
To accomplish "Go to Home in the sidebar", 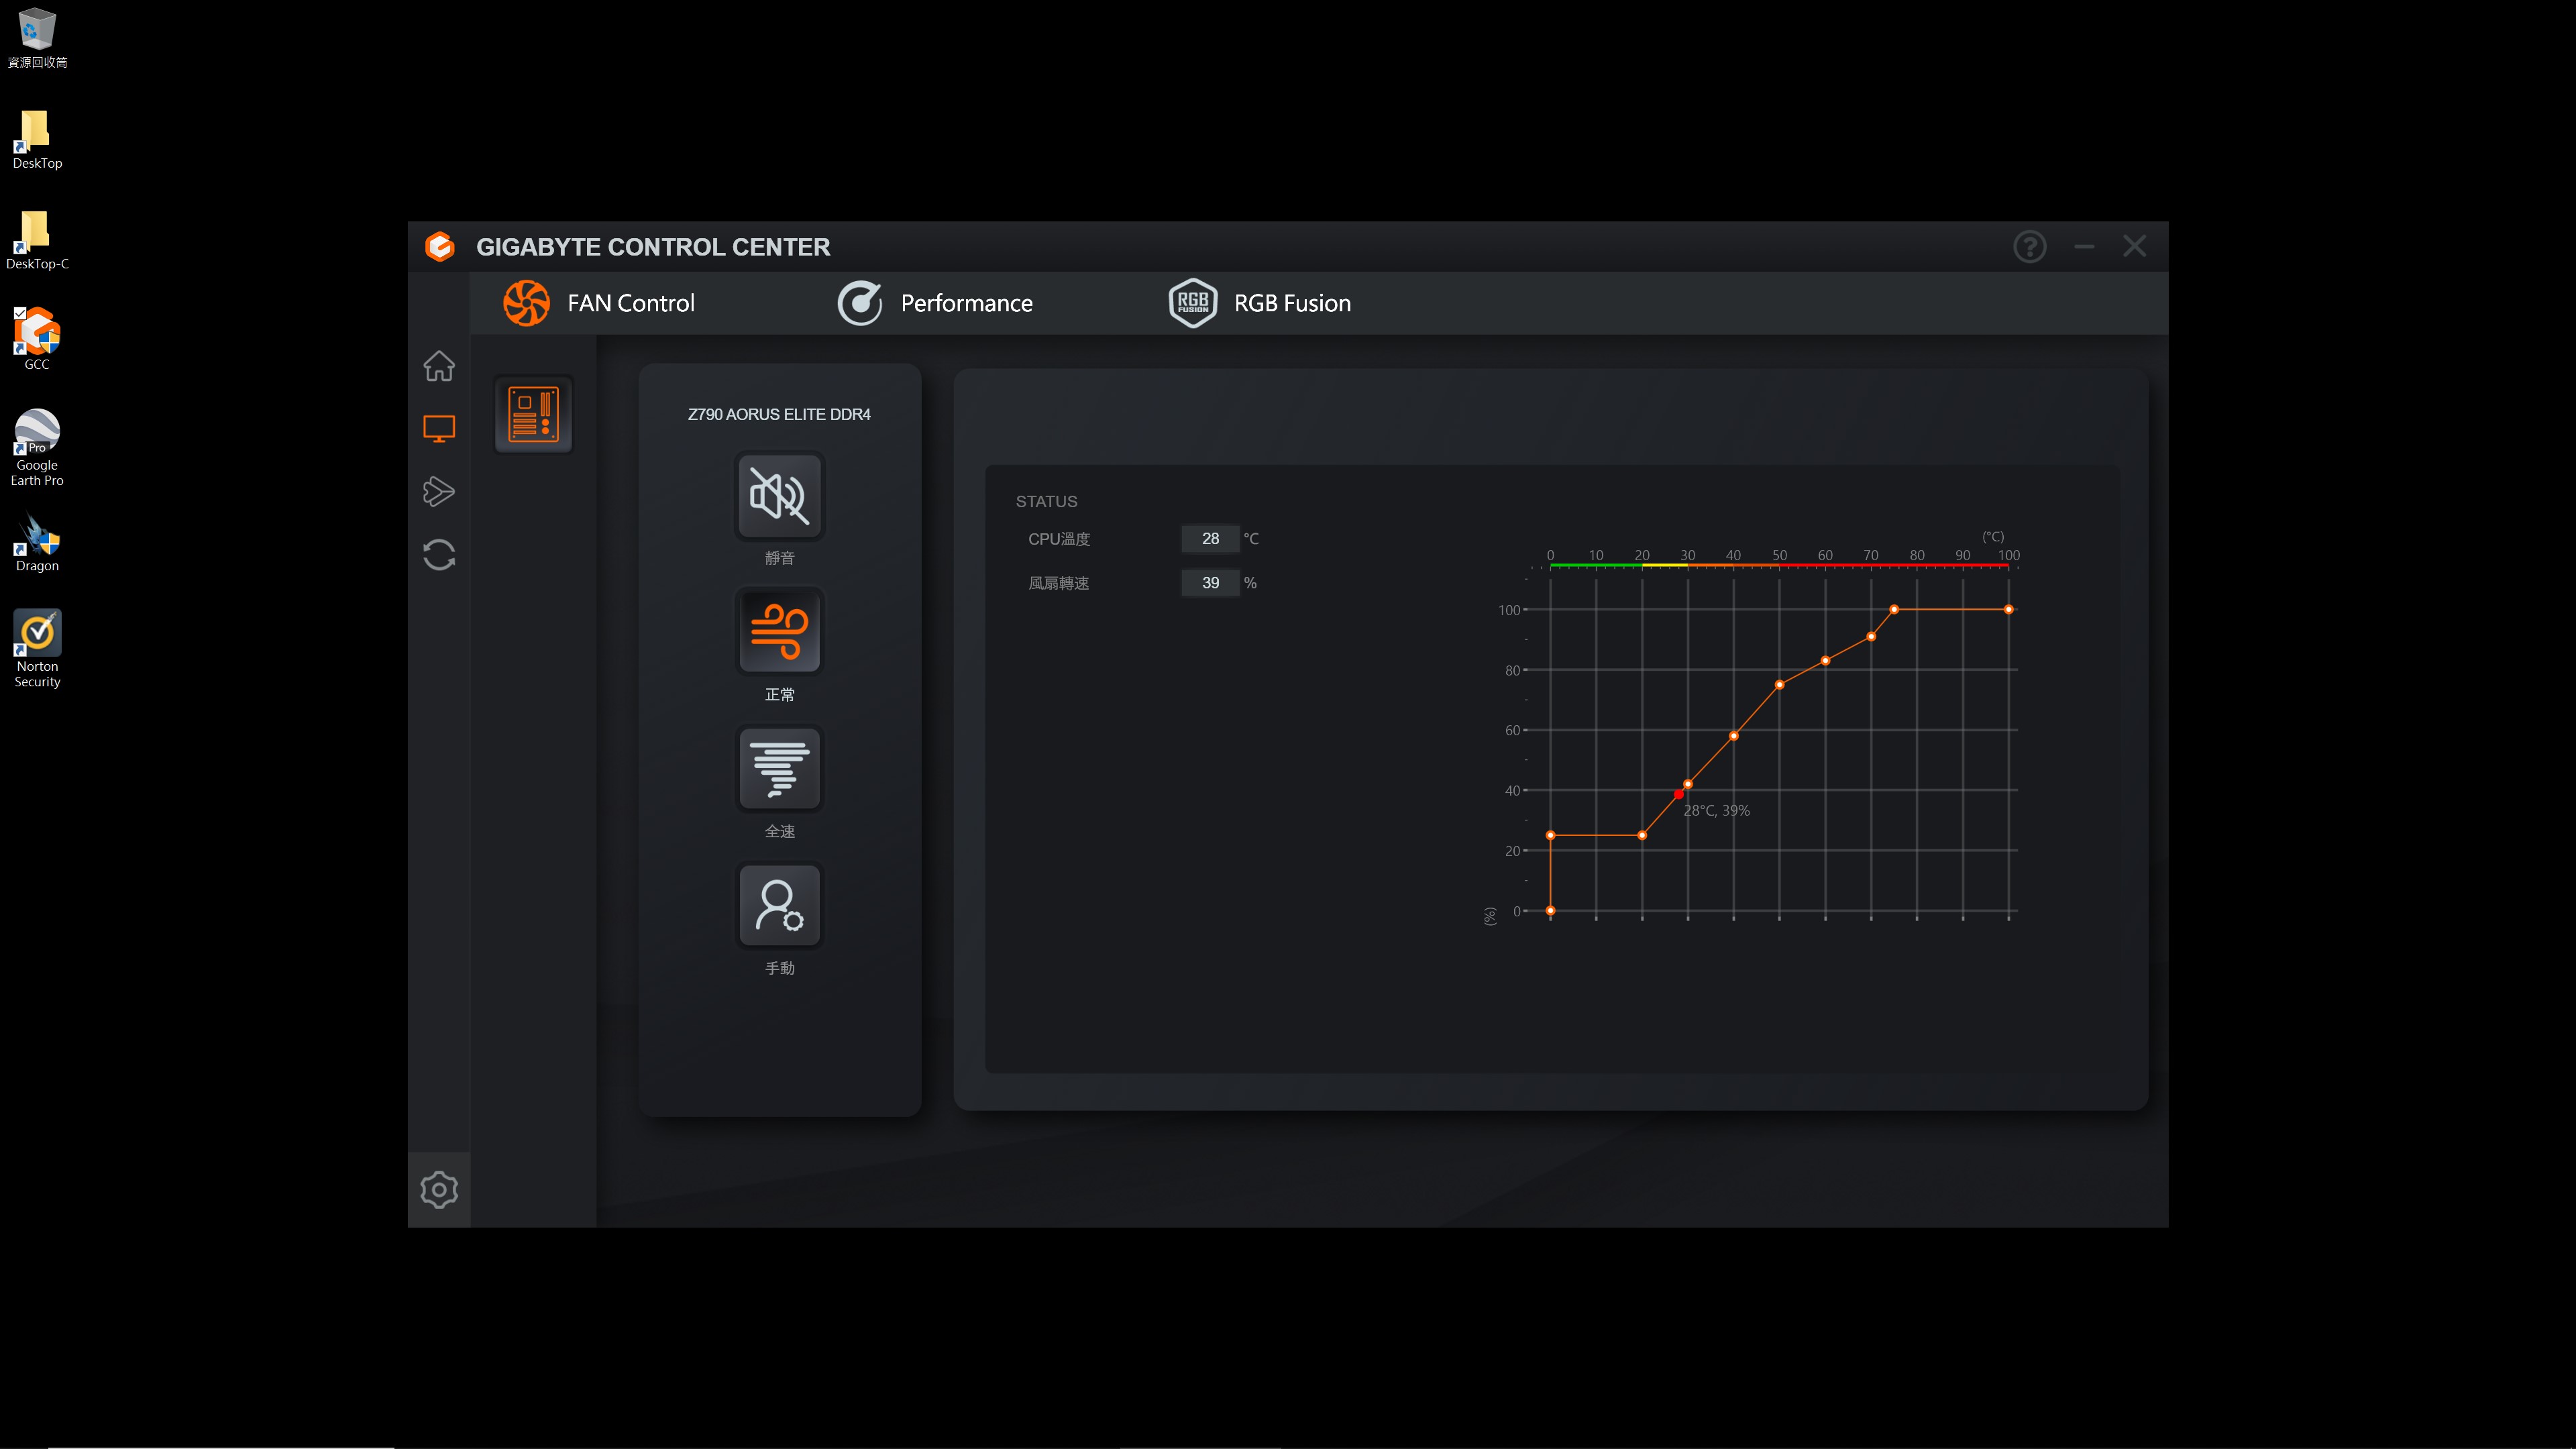I will (439, 366).
